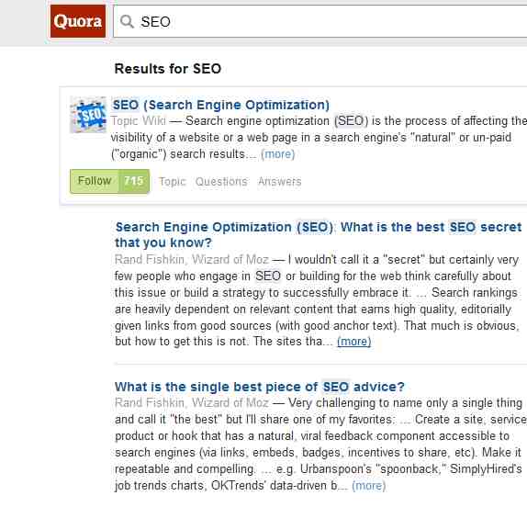Click the search magnifier icon
Image resolution: width=527 pixels, height=507 pixels.
pos(127,21)
